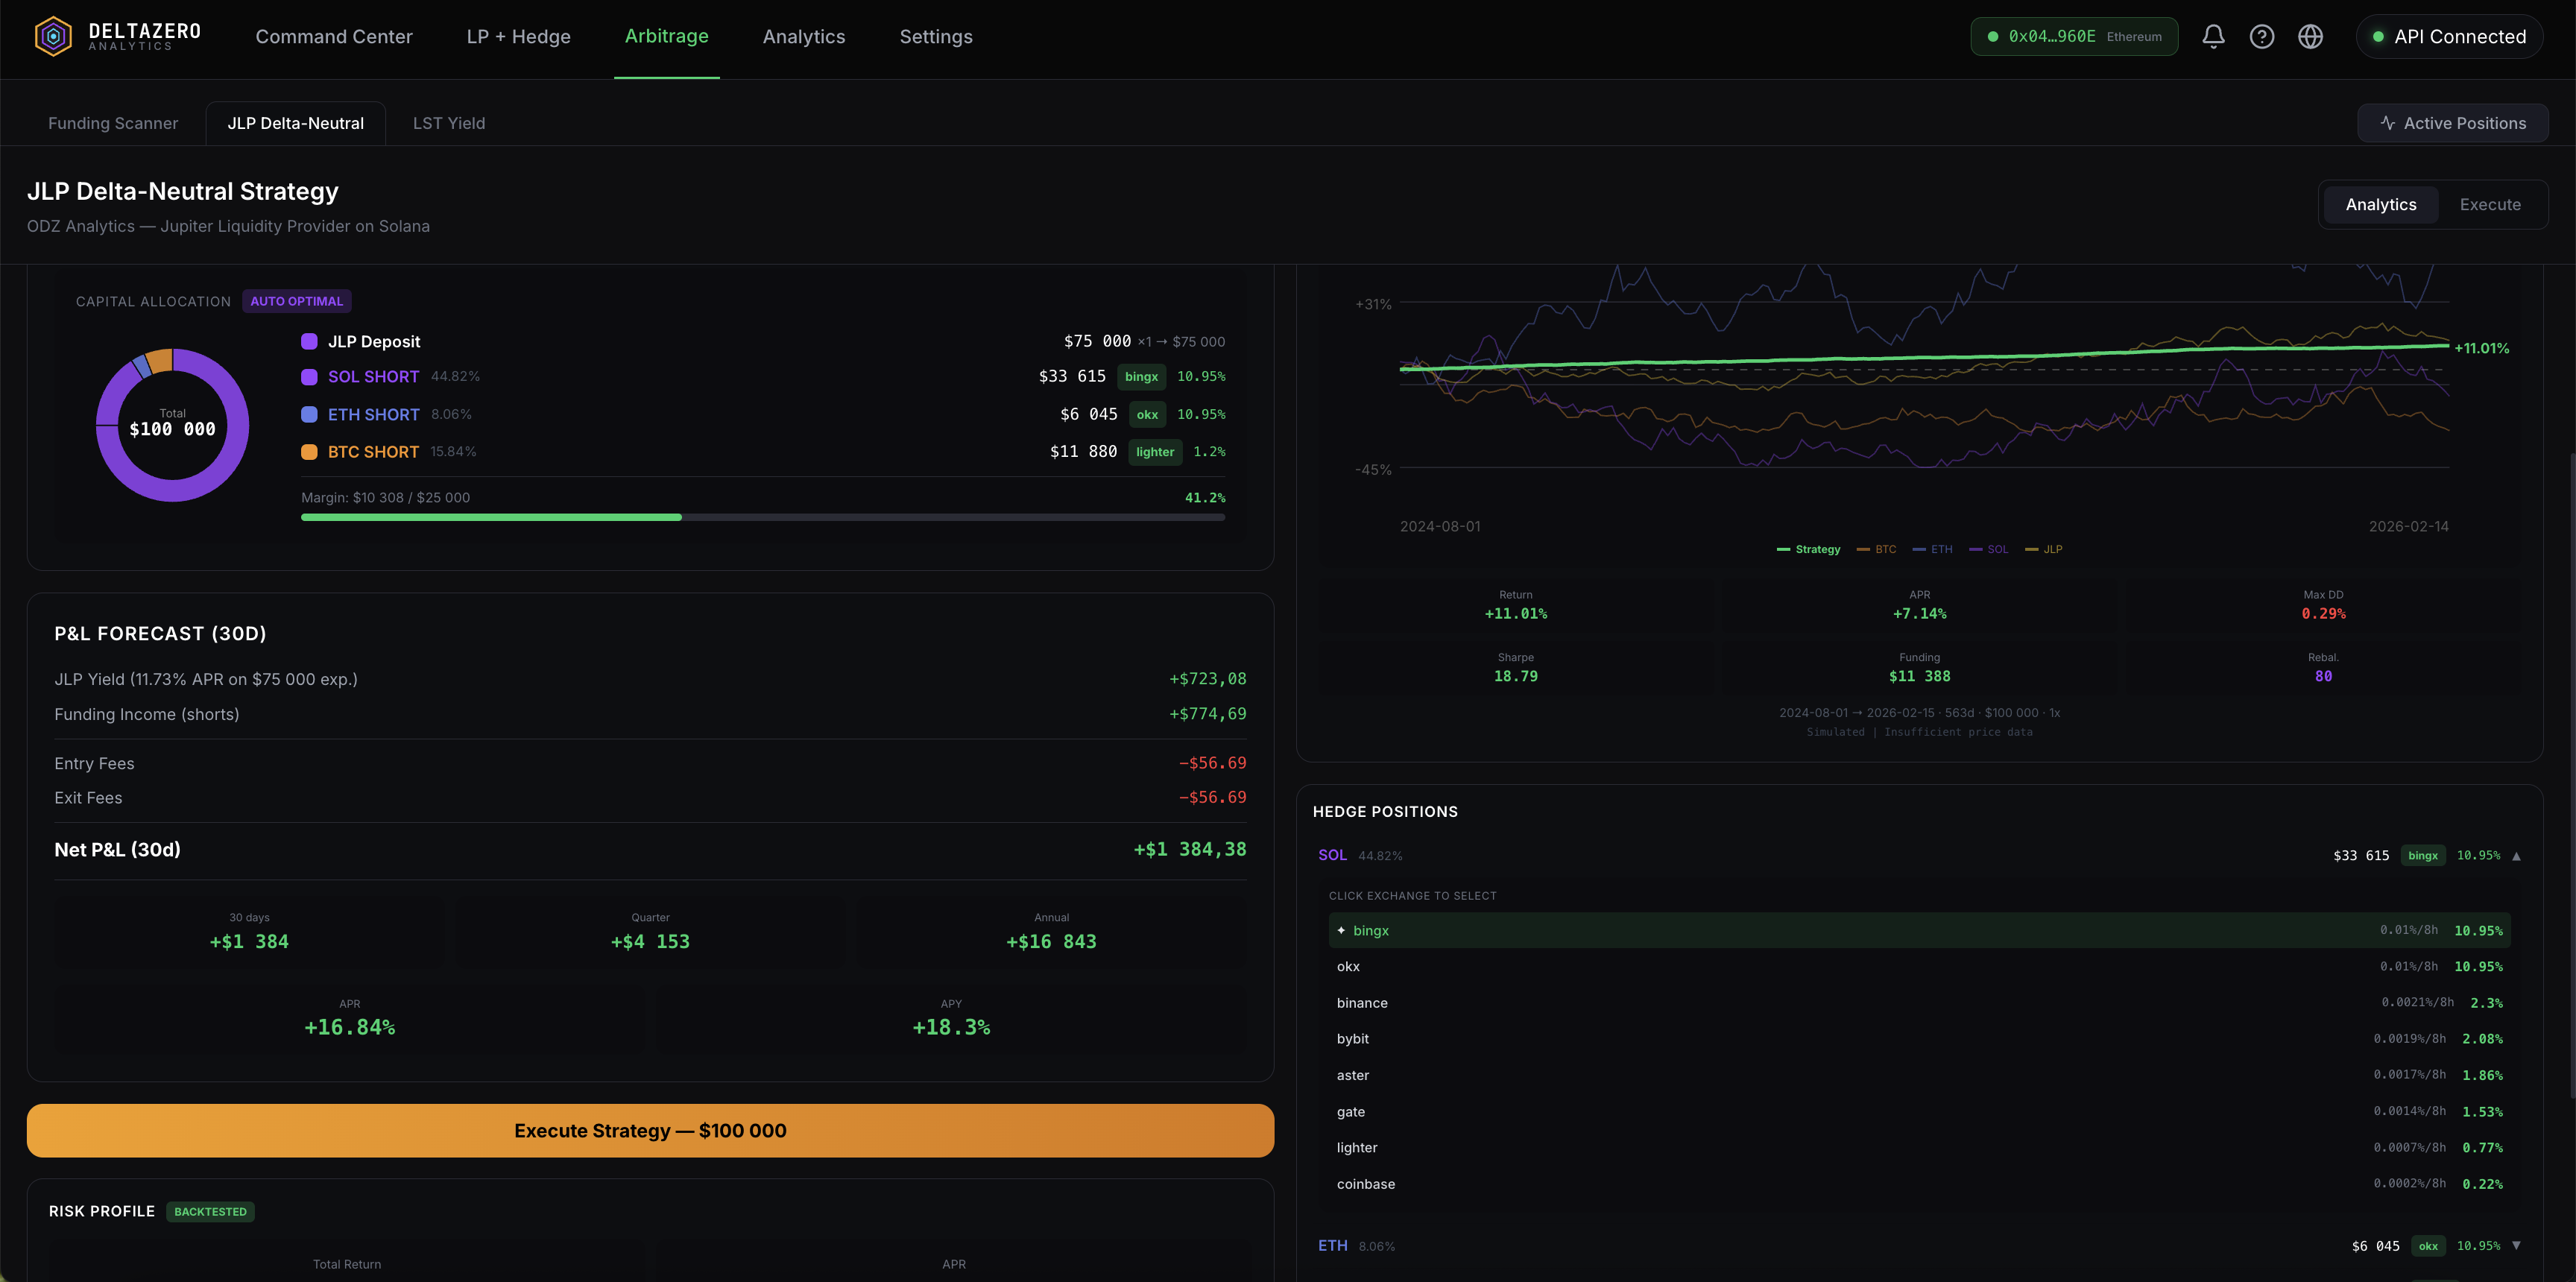2576x1282 pixels.
Task: Select binance as SOL hedge exchange
Action: pyautogui.click(x=1362, y=1003)
